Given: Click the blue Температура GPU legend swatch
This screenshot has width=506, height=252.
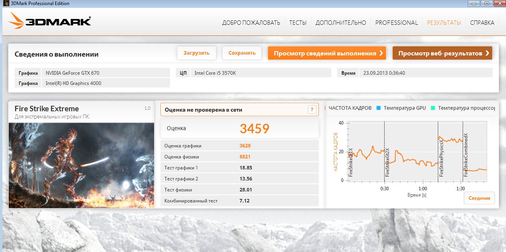Looking at the screenshot, I should [379, 108].
